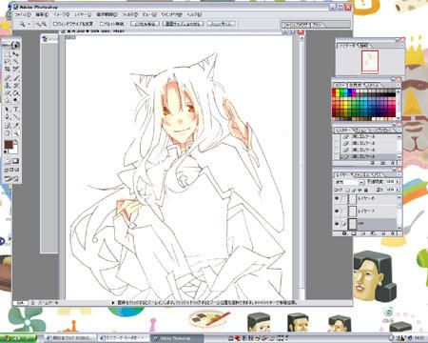Switch to the アクション tab
Image resolution: width=428 pixels, height=343 pixels.
tap(360, 131)
